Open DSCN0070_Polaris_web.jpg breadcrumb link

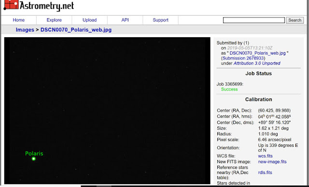76,30
